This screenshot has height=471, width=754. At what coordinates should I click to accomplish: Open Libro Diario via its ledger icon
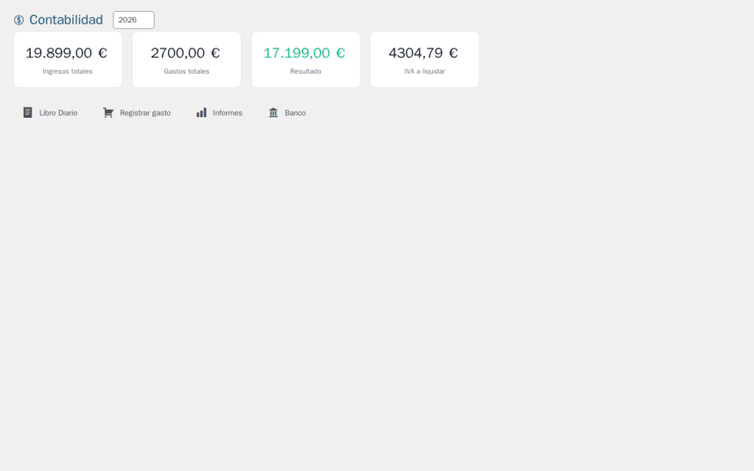coord(28,113)
